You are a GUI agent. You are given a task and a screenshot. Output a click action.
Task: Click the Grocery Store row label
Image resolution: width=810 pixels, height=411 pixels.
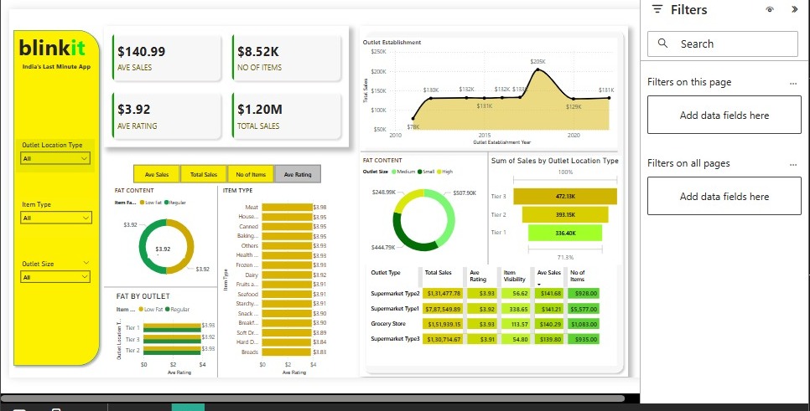point(388,324)
